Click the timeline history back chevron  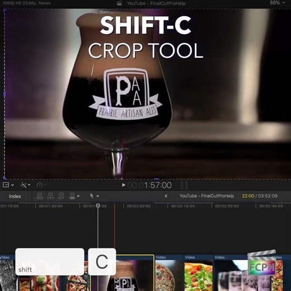pyautogui.click(x=166, y=196)
